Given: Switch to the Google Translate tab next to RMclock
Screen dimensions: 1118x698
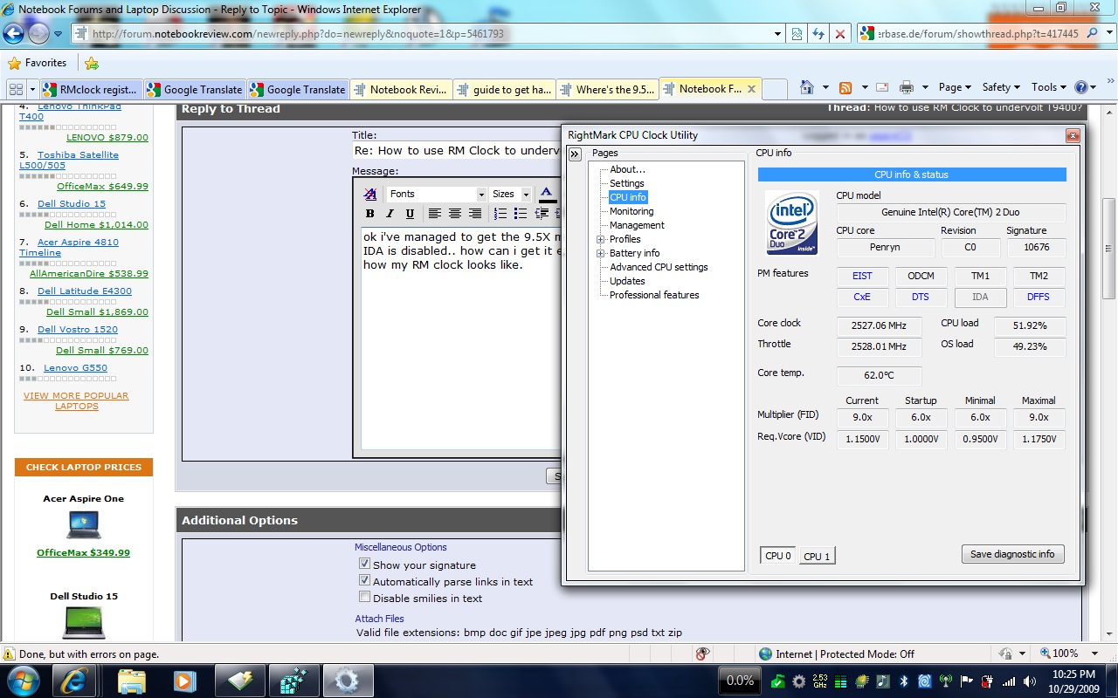Looking at the screenshot, I should tap(194, 89).
